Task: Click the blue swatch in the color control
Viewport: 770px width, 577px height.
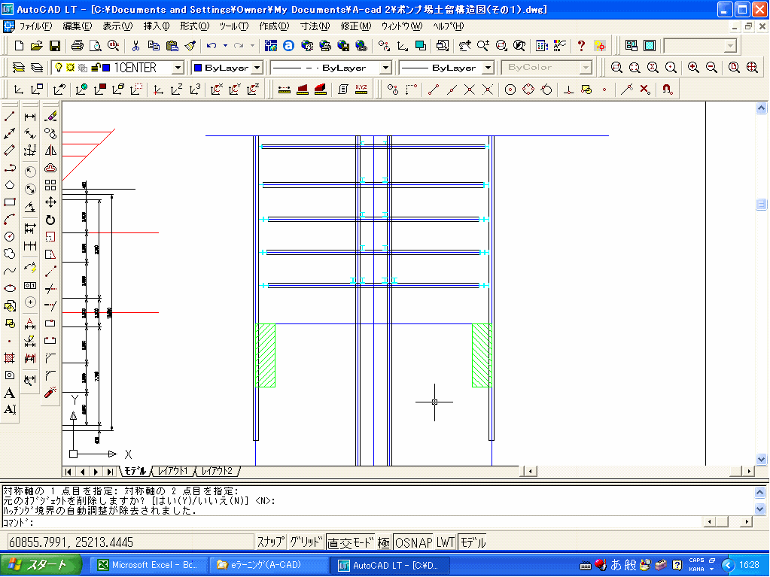Action: (x=198, y=67)
